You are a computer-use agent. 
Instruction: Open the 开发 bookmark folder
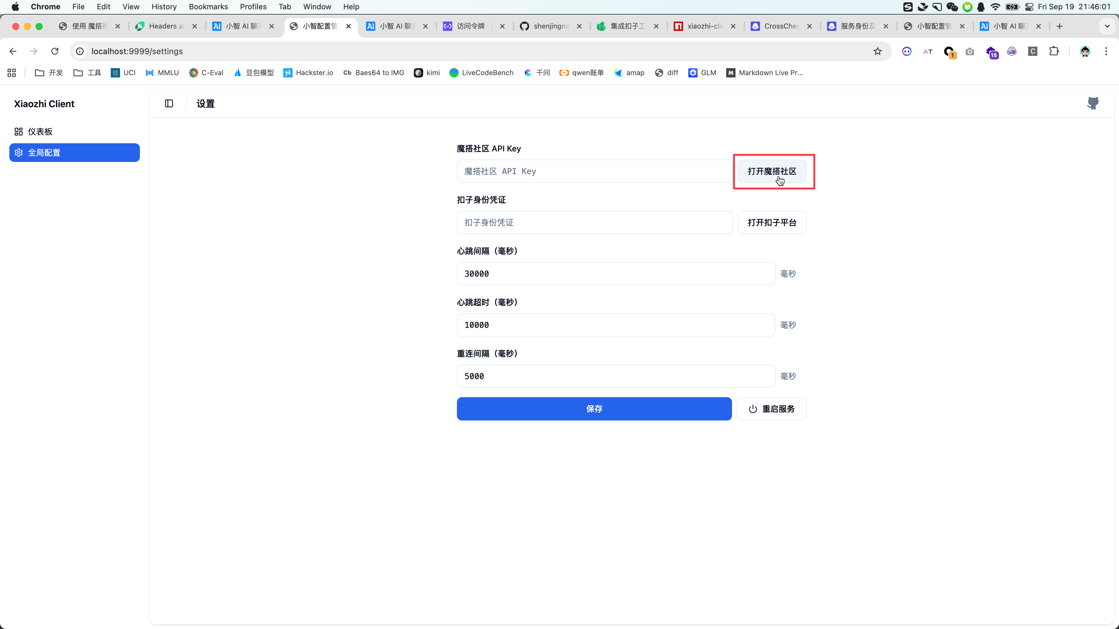point(49,73)
